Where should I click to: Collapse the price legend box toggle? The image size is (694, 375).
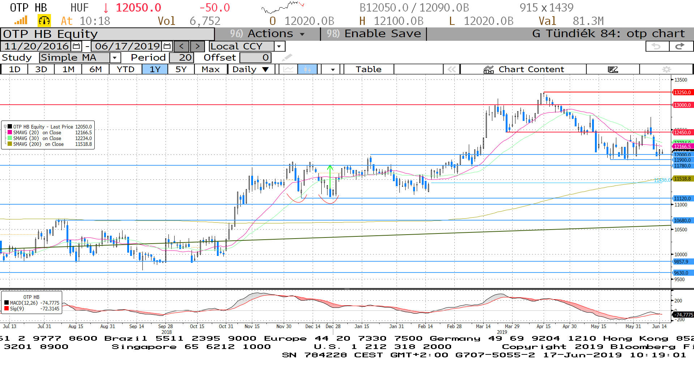5,127
